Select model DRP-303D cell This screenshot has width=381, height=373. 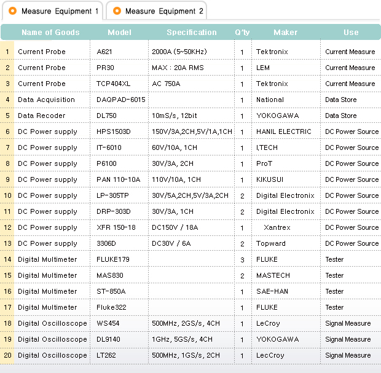tap(114, 211)
